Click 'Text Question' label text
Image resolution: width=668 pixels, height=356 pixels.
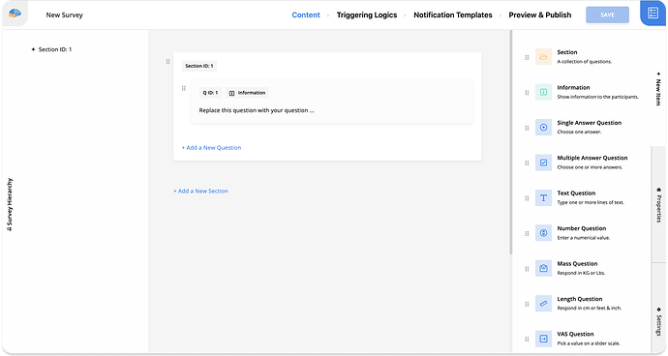(x=576, y=193)
